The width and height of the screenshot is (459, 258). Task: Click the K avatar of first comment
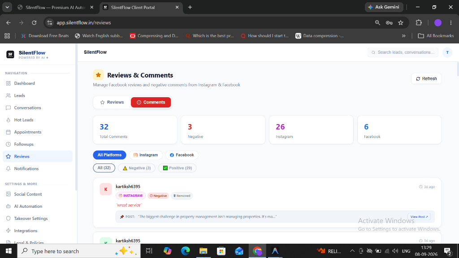(x=106, y=189)
